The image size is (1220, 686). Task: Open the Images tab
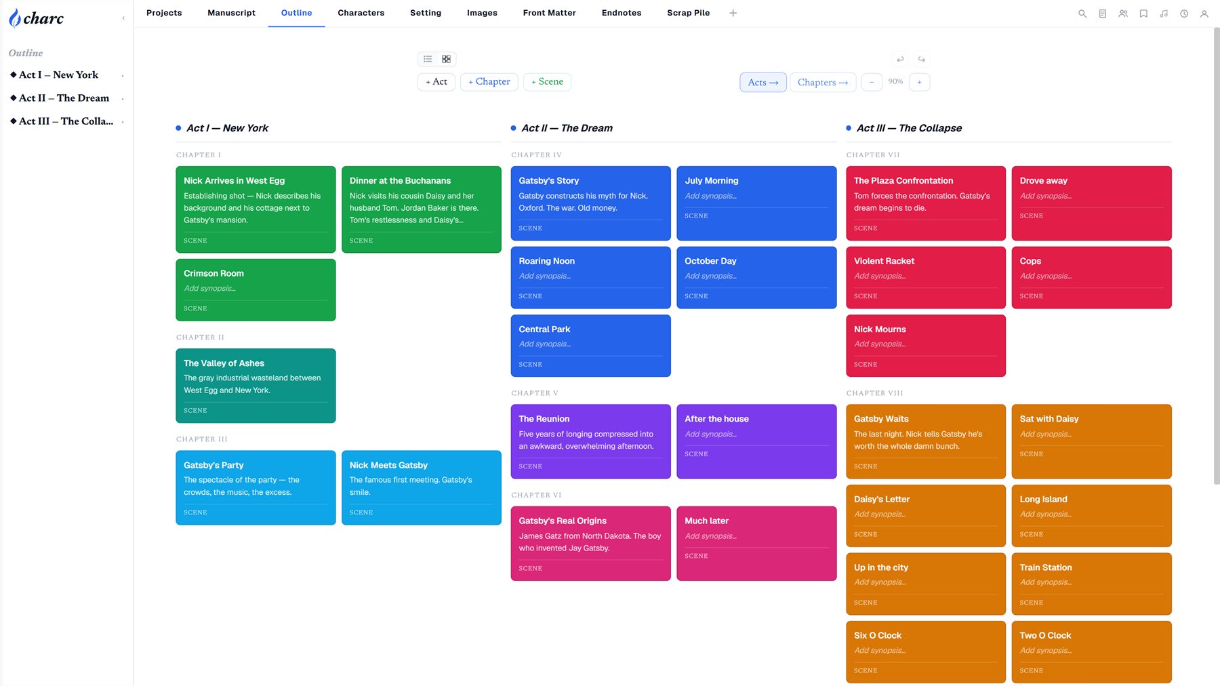coord(482,13)
